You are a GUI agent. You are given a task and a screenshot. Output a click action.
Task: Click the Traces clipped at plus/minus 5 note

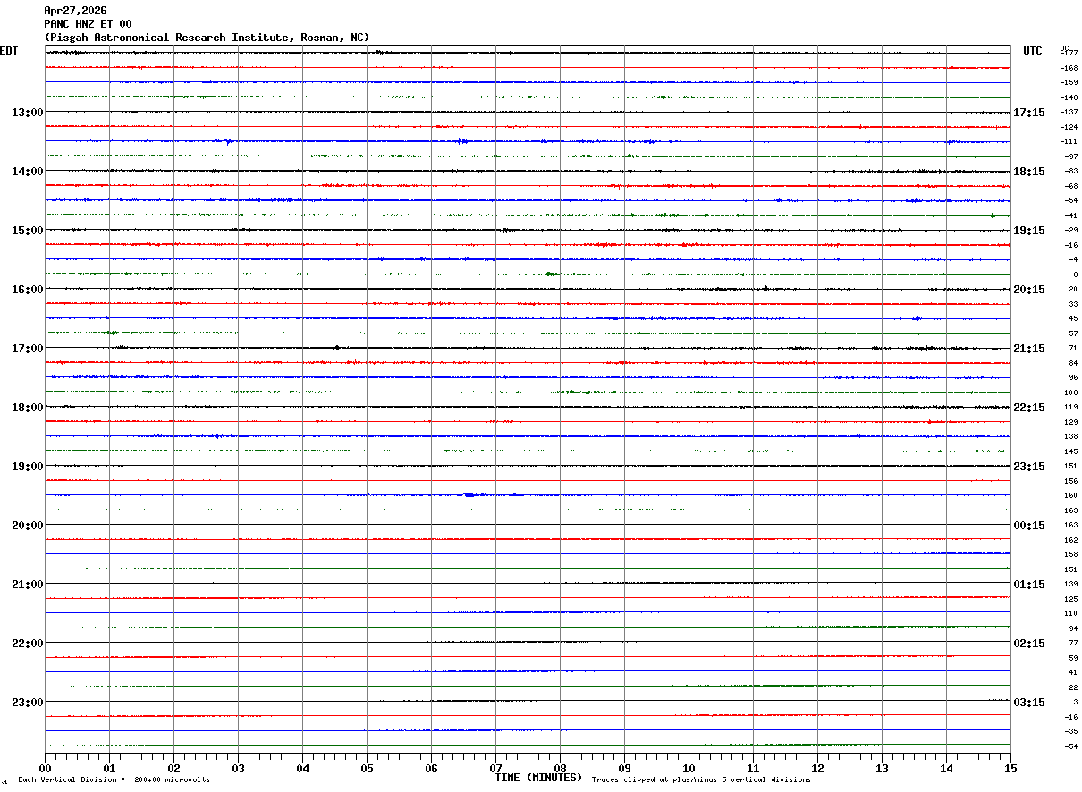point(702,780)
